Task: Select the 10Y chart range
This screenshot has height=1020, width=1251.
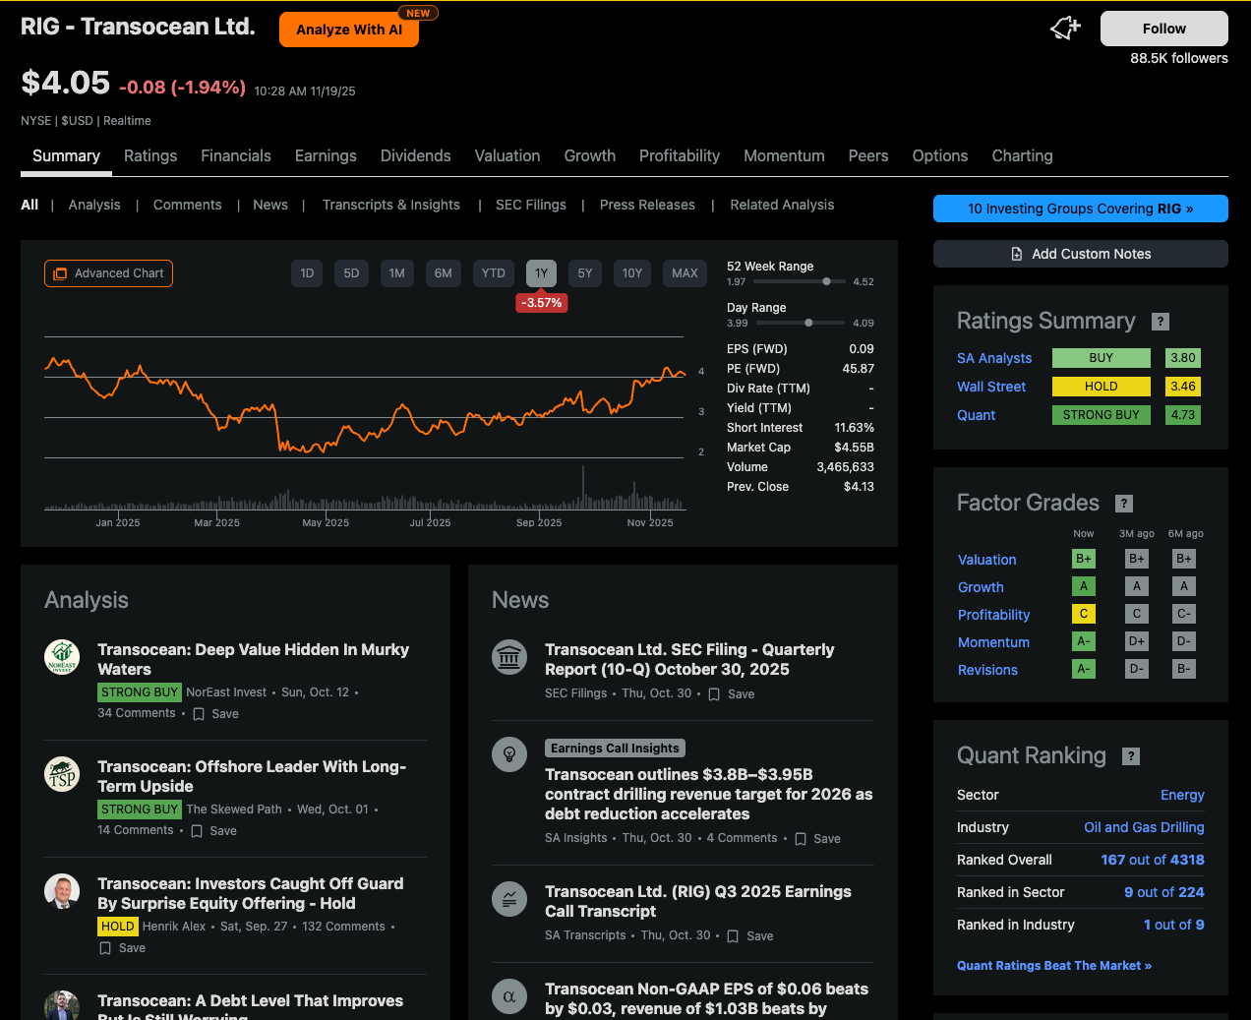Action: pos(632,273)
